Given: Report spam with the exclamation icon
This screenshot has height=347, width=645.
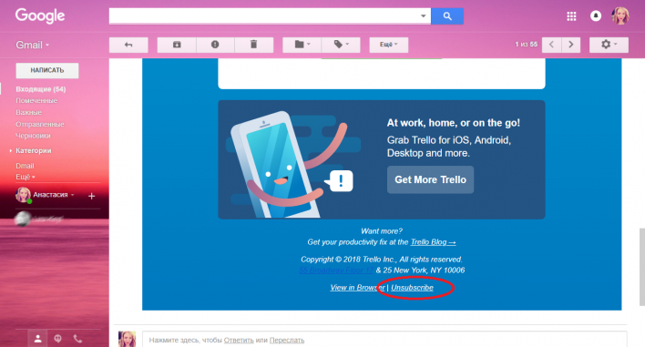Looking at the screenshot, I should pos(215,45).
